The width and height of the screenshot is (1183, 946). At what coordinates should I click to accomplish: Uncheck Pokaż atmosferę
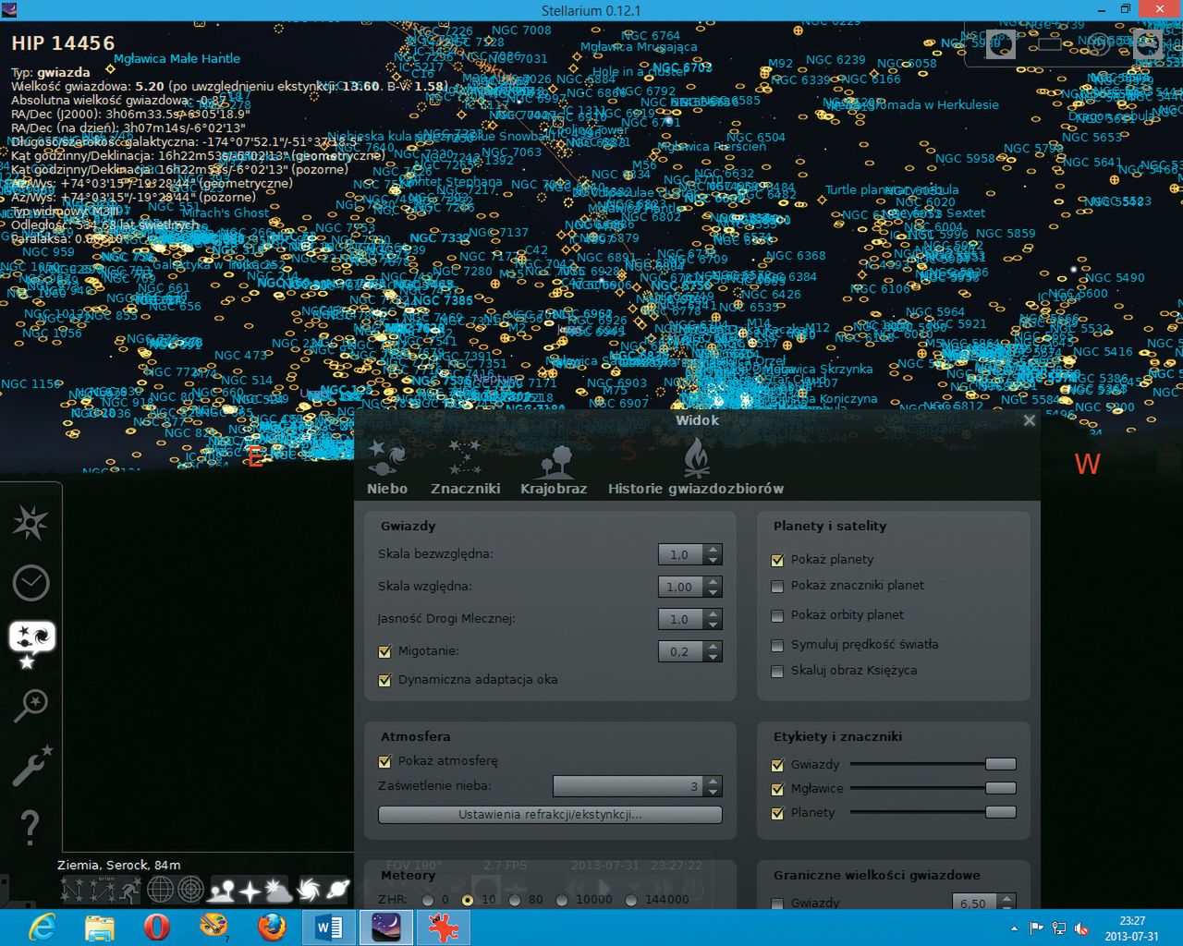point(385,762)
